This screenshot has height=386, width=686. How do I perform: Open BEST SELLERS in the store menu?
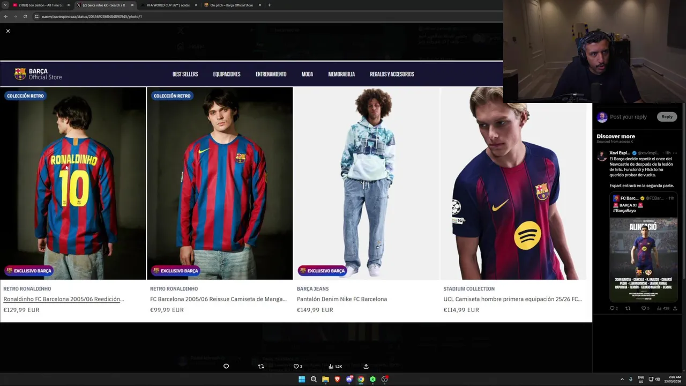(x=185, y=74)
